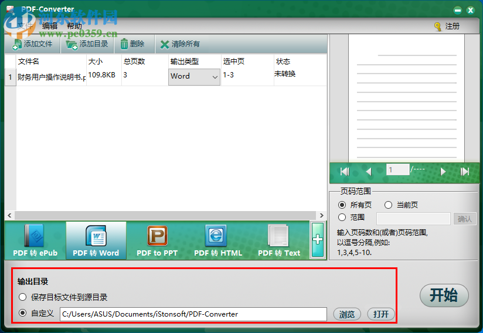Screen dimensions: 483x333
Task: Click the preview page number field
Action: (x=397, y=170)
